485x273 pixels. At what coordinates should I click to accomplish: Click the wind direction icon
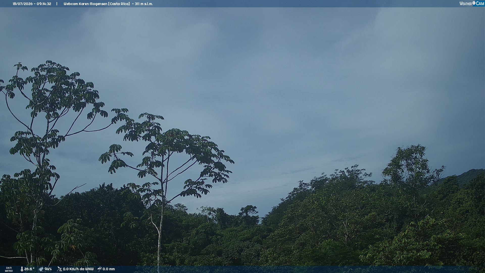[x=59, y=269]
